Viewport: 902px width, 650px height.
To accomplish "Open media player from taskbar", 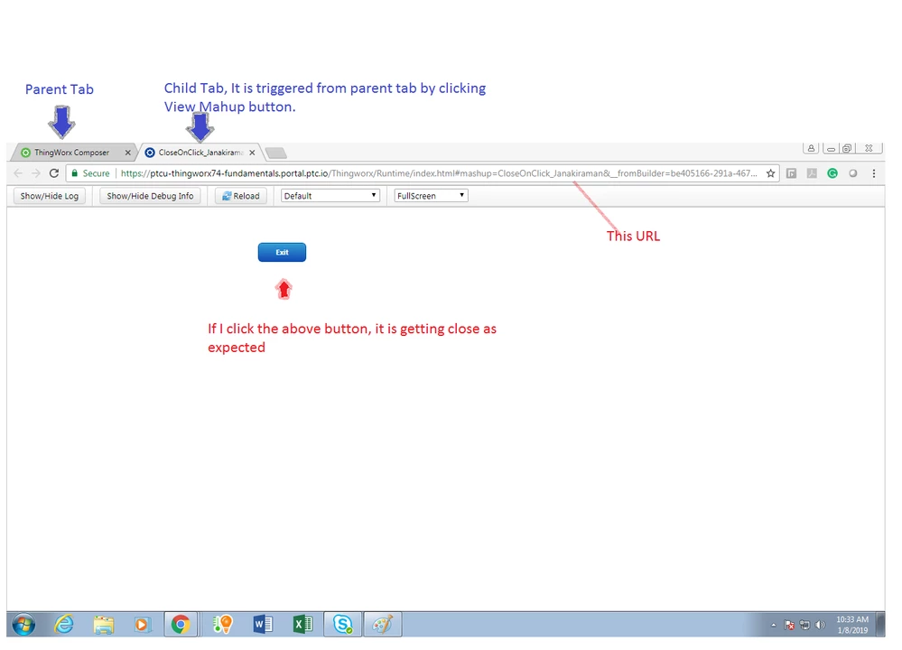I will click(x=142, y=625).
